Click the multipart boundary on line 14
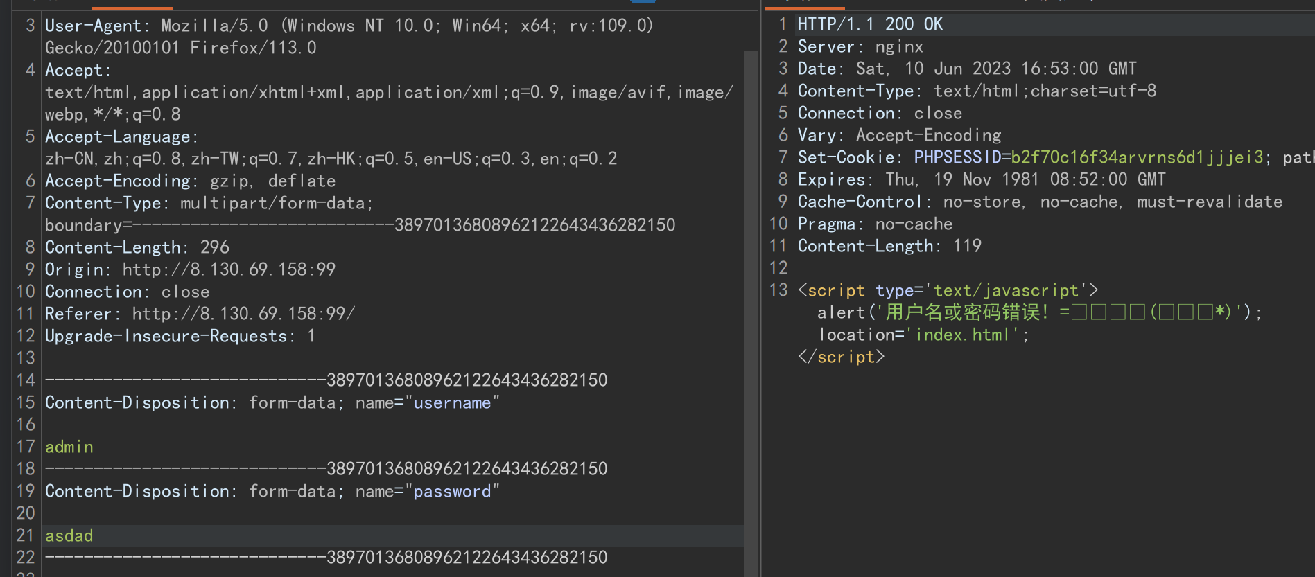The height and width of the screenshot is (577, 1315). click(326, 380)
